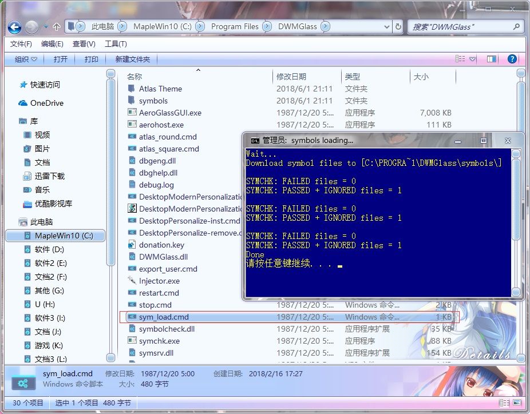
Task: Toggle the preview pane icon
Action: [x=492, y=59]
